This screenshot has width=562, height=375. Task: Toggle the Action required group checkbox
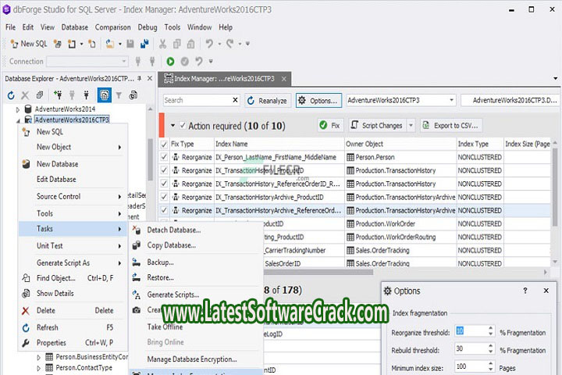tap(183, 125)
